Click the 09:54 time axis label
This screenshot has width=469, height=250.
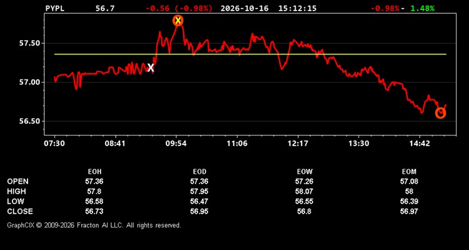tap(176, 144)
